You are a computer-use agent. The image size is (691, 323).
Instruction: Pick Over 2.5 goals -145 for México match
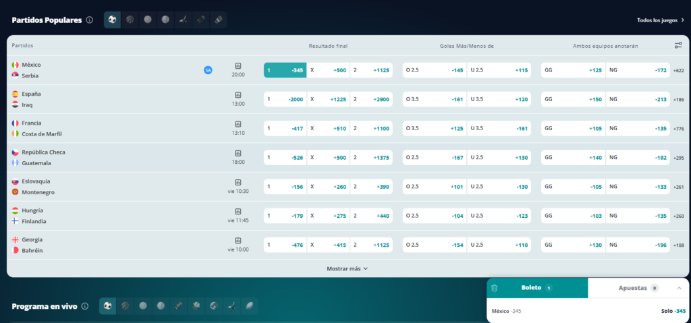coord(435,70)
